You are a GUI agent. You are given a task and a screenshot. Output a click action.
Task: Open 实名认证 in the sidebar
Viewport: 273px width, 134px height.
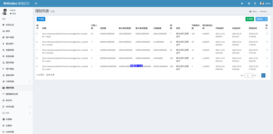coord(10,25)
